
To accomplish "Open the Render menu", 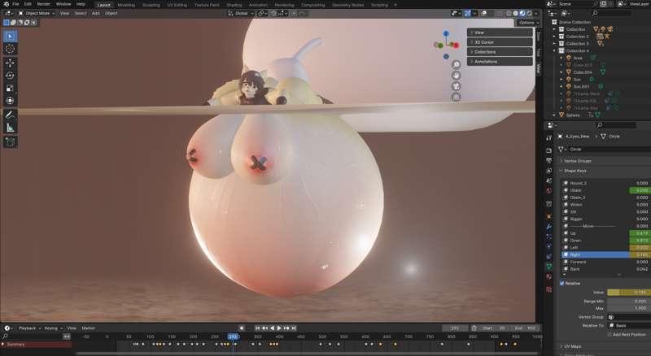I will click(x=44, y=4).
